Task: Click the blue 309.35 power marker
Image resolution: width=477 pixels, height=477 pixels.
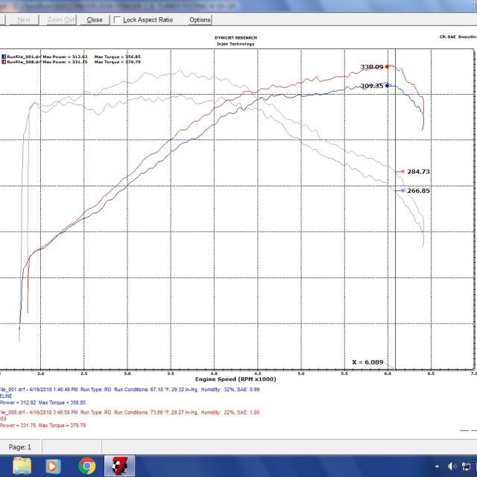Action: 388,86
